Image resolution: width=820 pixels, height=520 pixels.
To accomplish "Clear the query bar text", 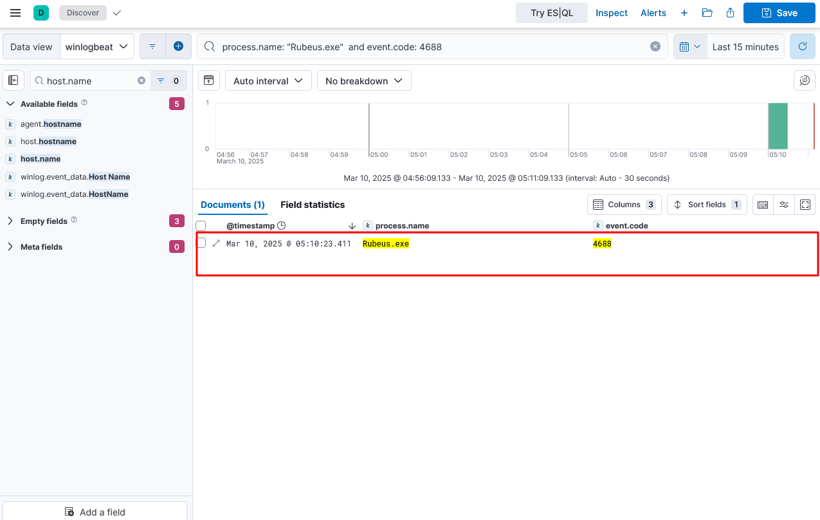I will 655,46.
